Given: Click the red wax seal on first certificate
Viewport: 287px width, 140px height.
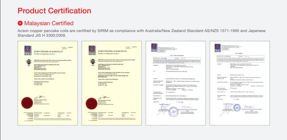Looking at the screenshot, I should 27,103.
